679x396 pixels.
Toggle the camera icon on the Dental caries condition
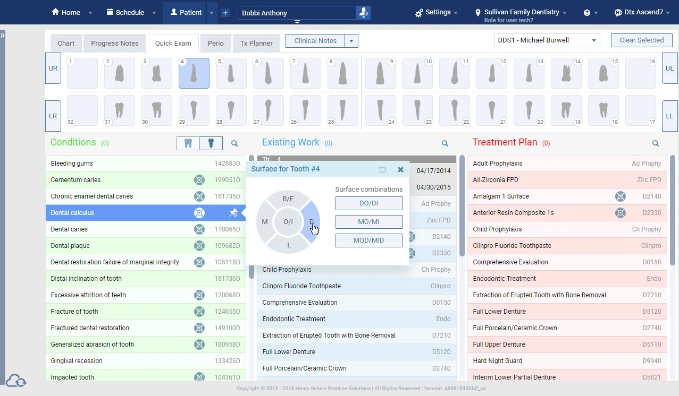(199, 229)
